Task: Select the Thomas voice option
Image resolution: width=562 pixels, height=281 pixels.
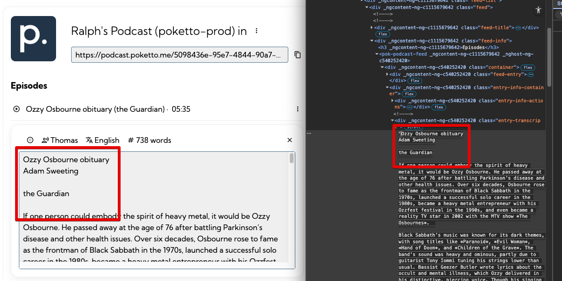Action: click(60, 140)
